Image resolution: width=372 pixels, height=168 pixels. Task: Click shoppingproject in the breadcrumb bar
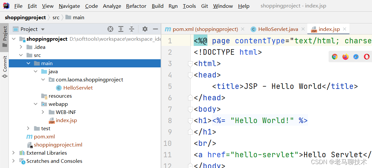(x=25, y=18)
